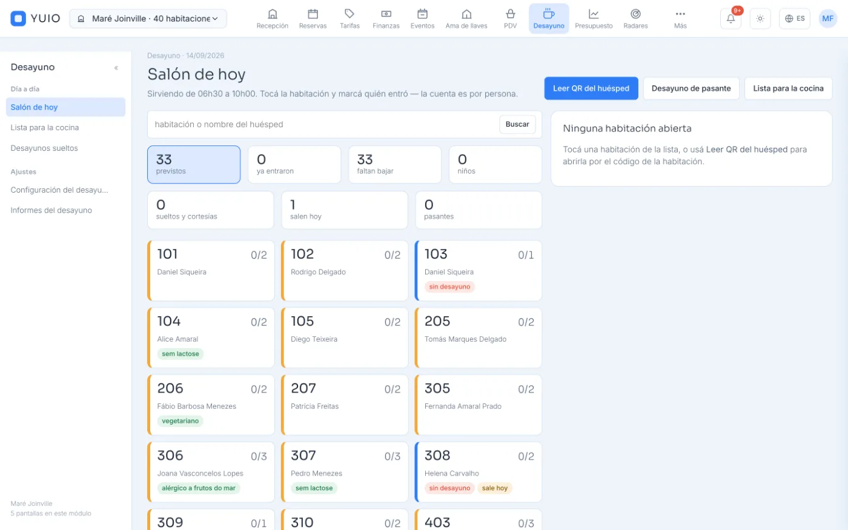Click Leer QR del huésped button
Screen dimensions: 848x530
[591, 88]
